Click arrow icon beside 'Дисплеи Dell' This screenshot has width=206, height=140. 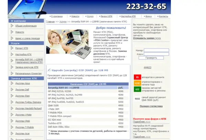tap(12, 89)
